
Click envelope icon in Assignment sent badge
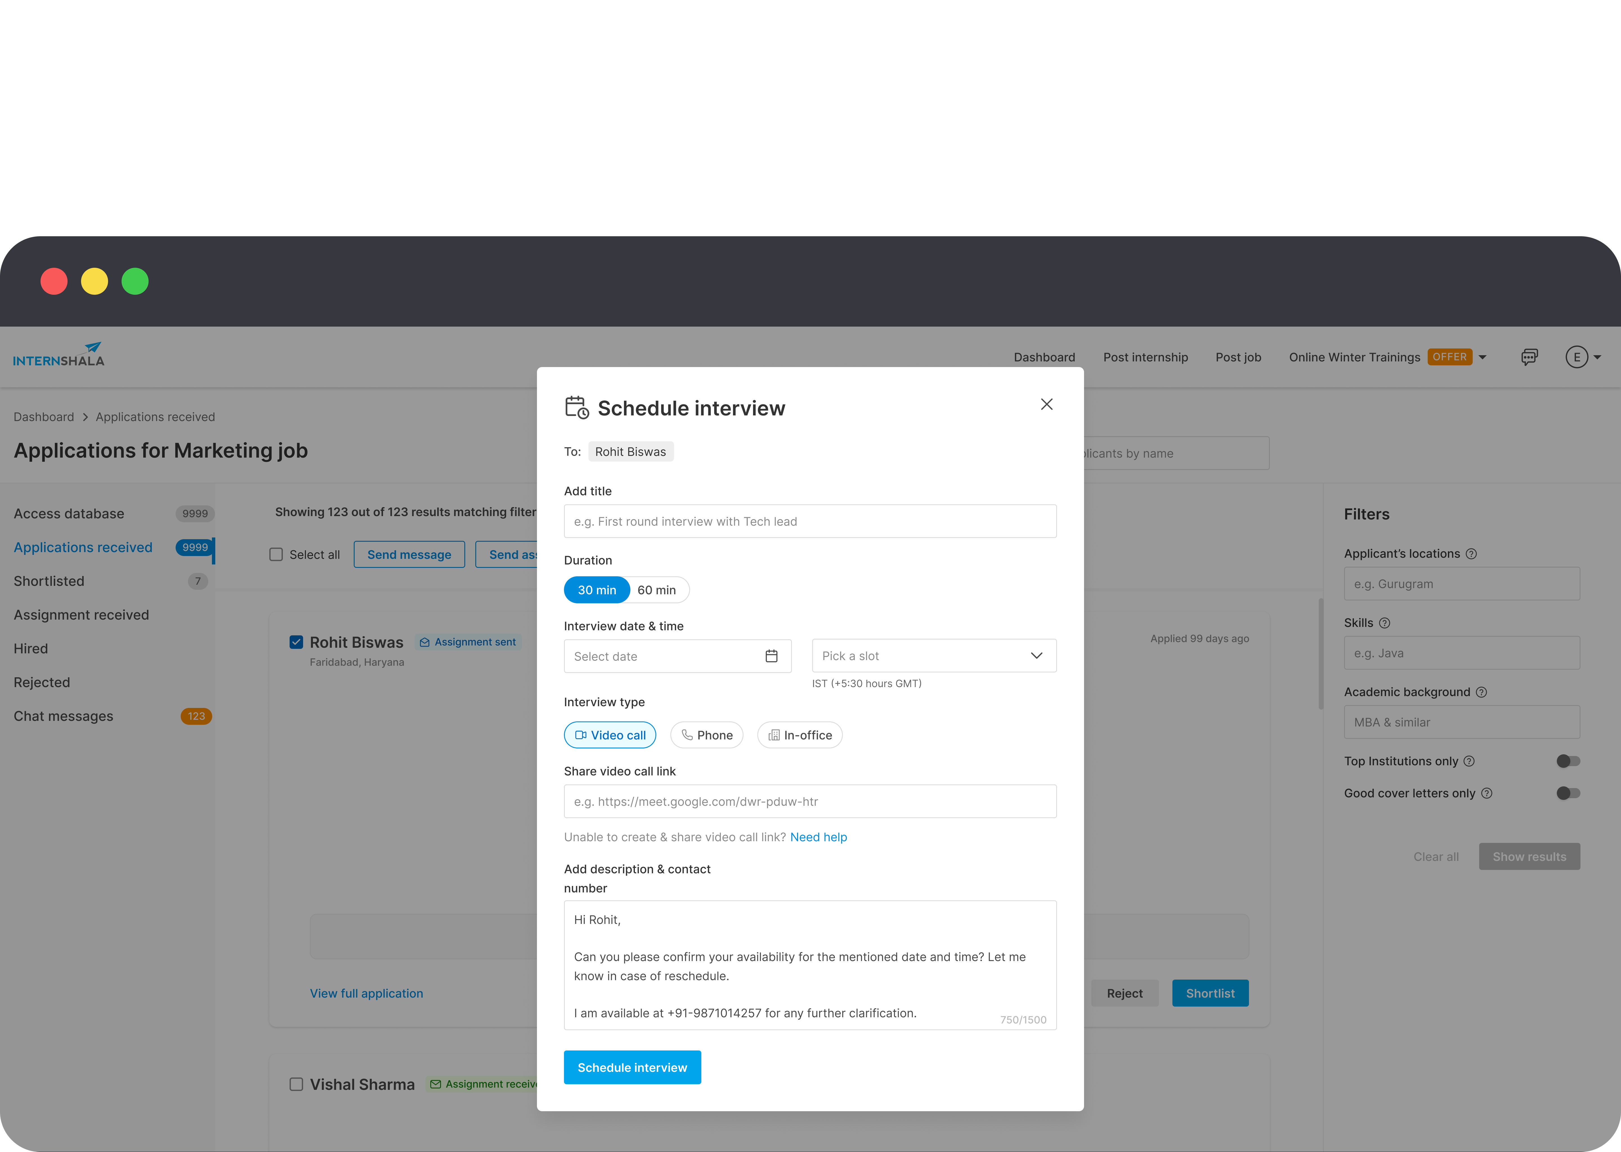[424, 642]
